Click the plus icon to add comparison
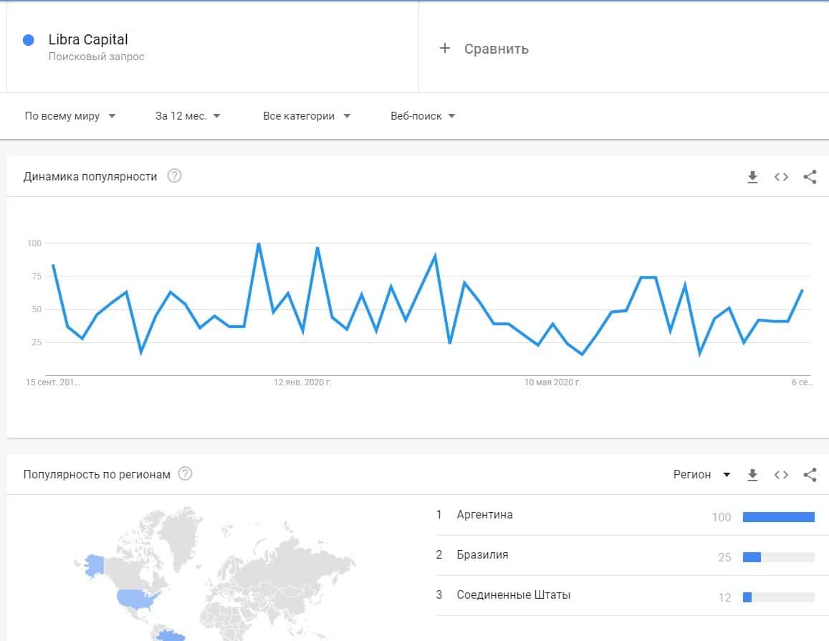Viewport: 829px width, 641px height. 445,49
